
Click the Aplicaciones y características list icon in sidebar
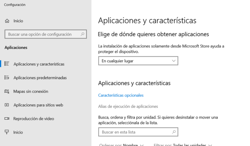pyautogui.click(x=7, y=64)
